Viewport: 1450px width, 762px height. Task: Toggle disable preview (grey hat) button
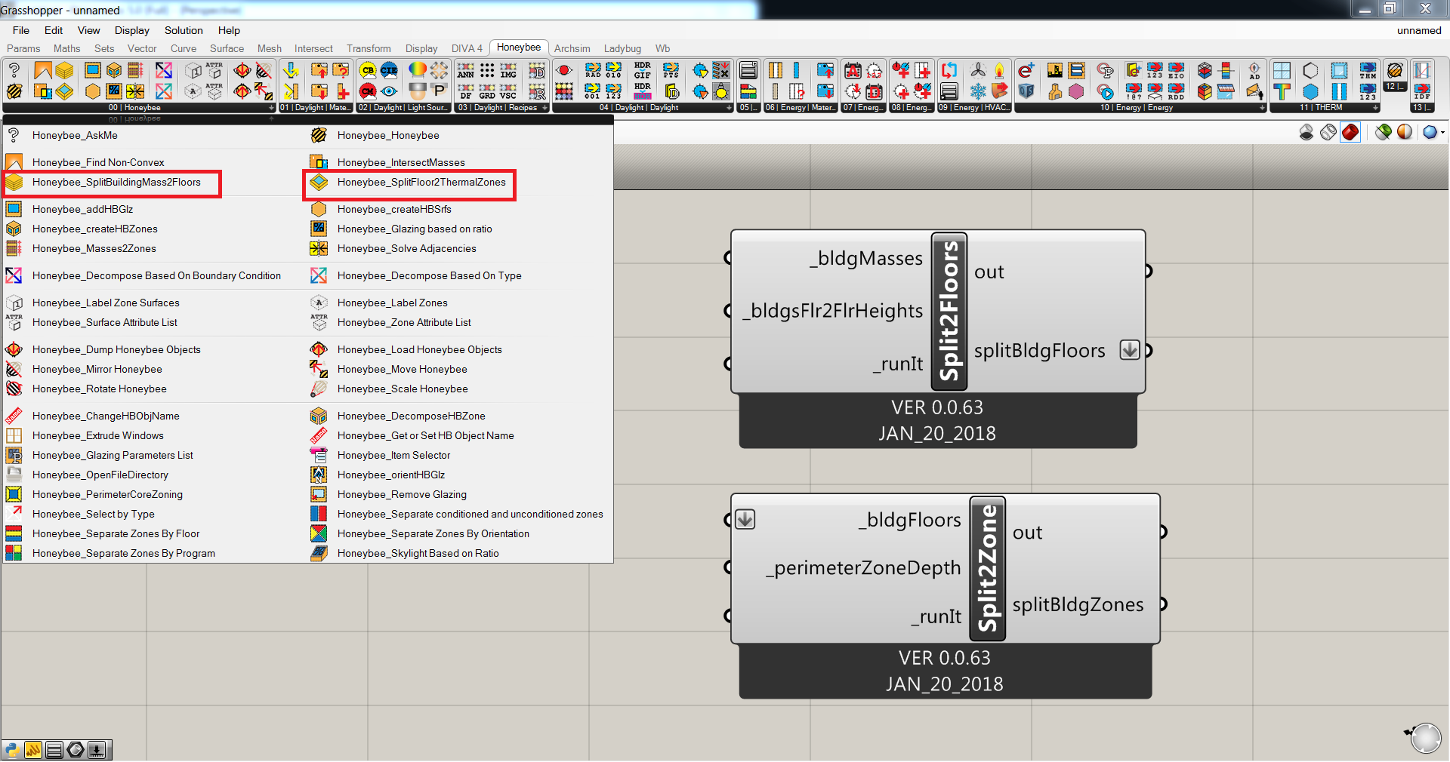1307,132
